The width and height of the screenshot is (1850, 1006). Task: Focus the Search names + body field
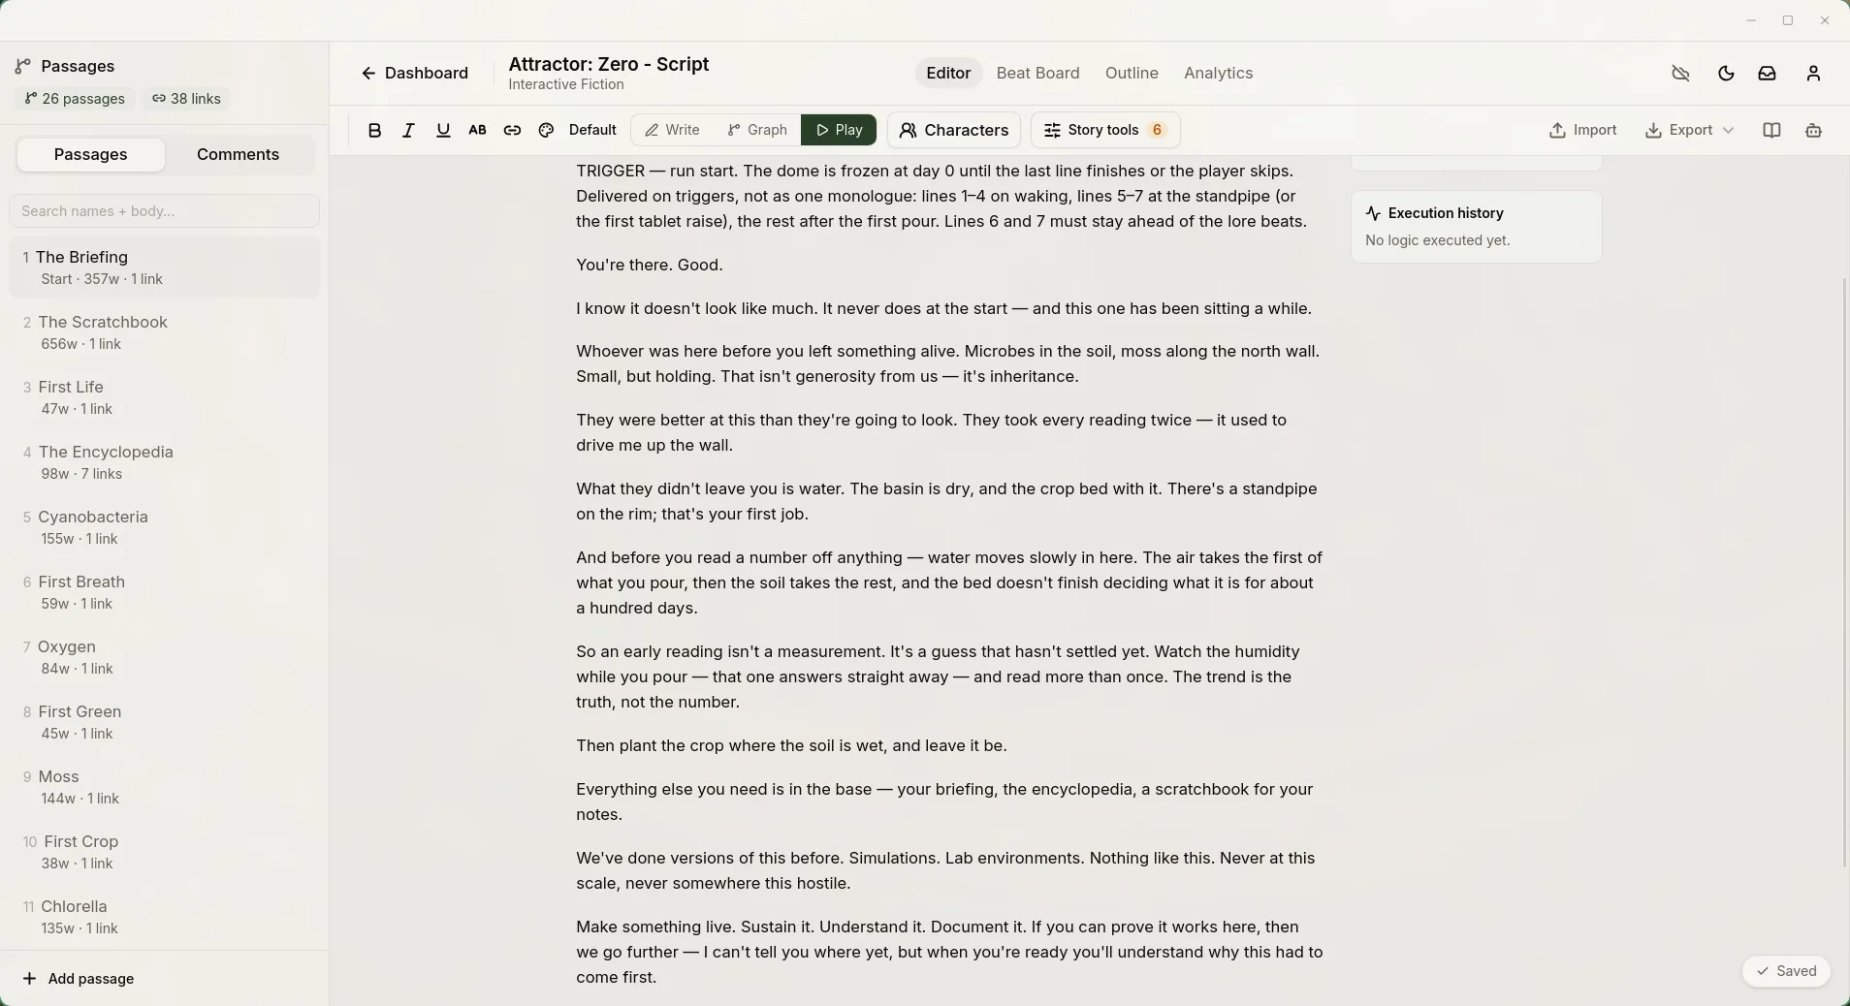(x=164, y=211)
